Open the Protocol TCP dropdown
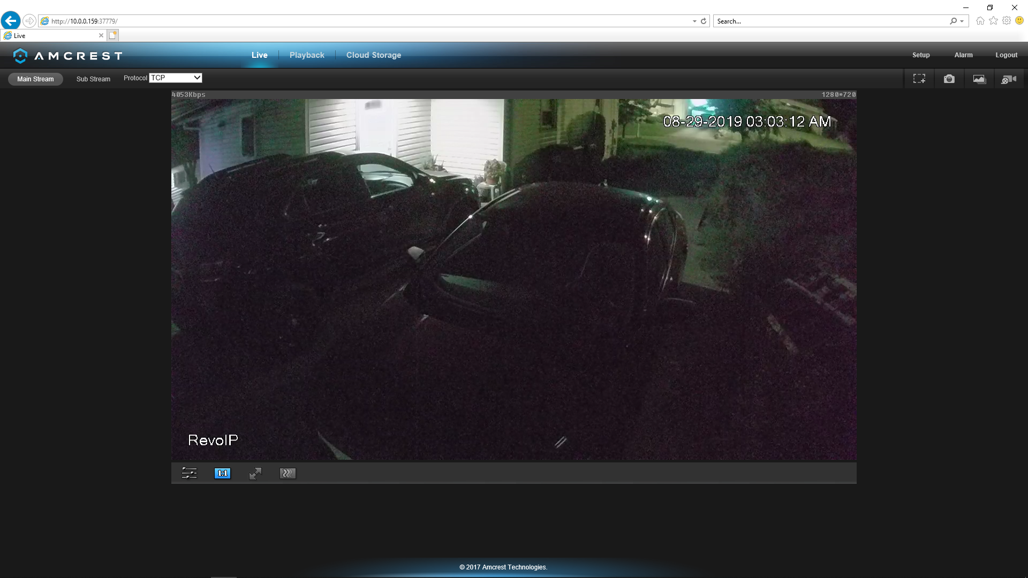The image size is (1028, 578). (176, 78)
